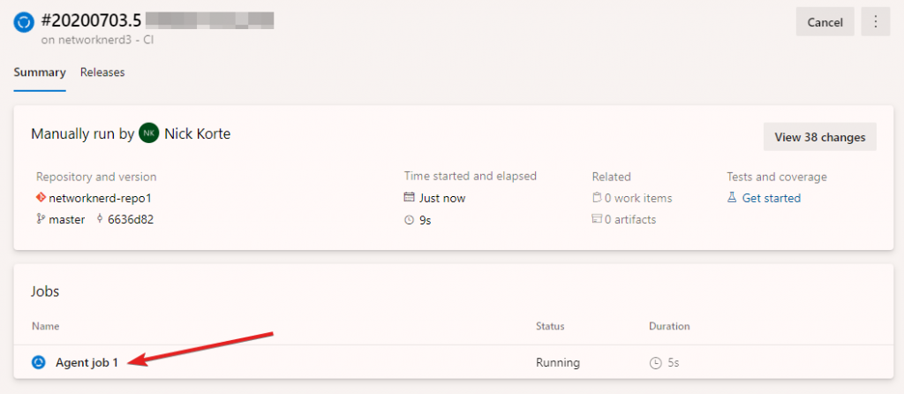
Task: Click the branch icon next to master
Action: (x=41, y=219)
